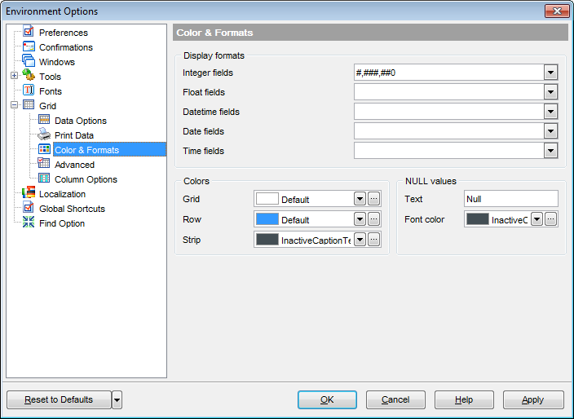
Task: Click the NULL values Text field
Action: tap(510, 199)
